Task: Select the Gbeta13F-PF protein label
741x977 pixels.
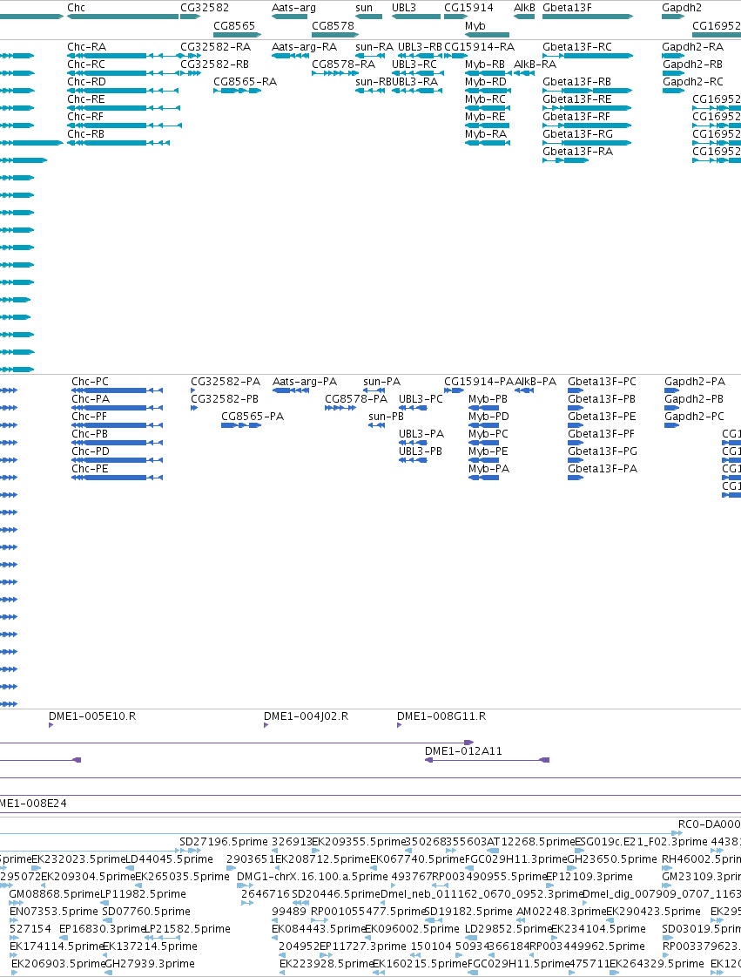Action: click(x=602, y=434)
